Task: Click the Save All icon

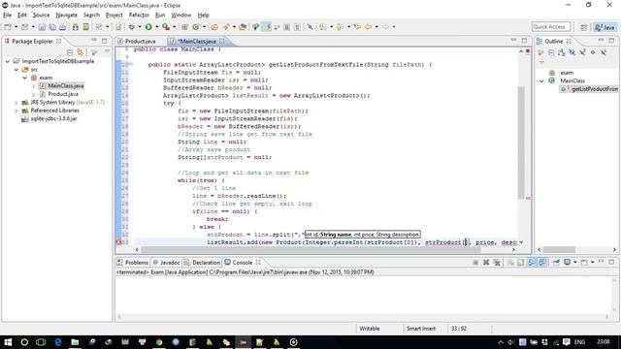Action: point(52,27)
